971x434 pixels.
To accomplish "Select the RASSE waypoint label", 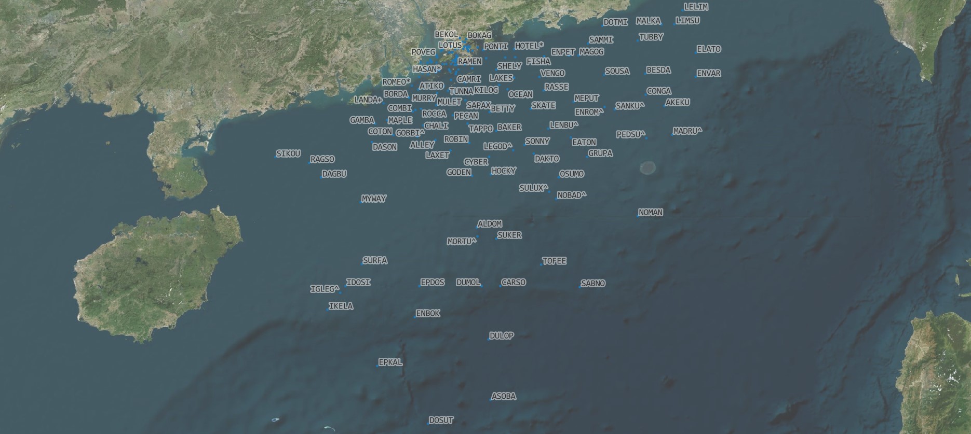I will pyautogui.click(x=557, y=87).
